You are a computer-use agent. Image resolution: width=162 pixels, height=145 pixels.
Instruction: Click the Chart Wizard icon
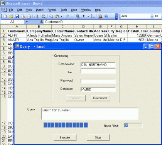[x=100, y=16]
